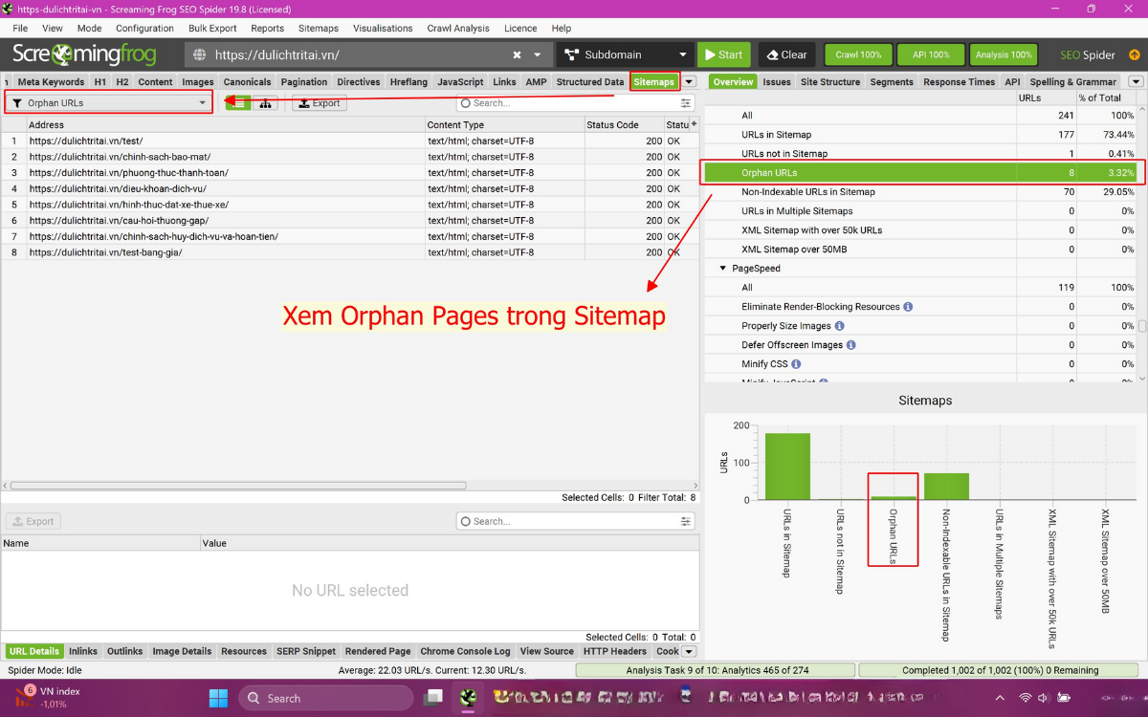
Task: Open search filter options via the sliders icon
Action: click(x=685, y=103)
